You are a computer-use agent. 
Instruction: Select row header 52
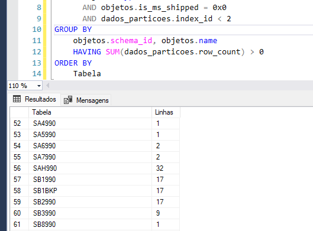[x=19, y=123]
